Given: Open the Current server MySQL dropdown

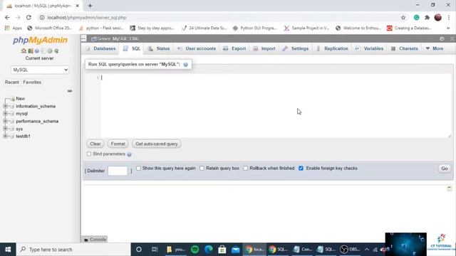Looking at the screenshot, I should point(40,70).
